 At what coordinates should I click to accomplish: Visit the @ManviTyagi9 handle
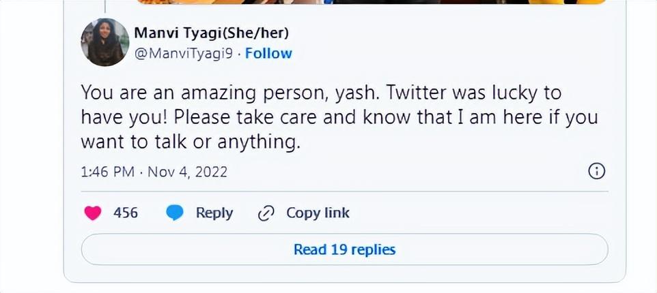[184, 54]
